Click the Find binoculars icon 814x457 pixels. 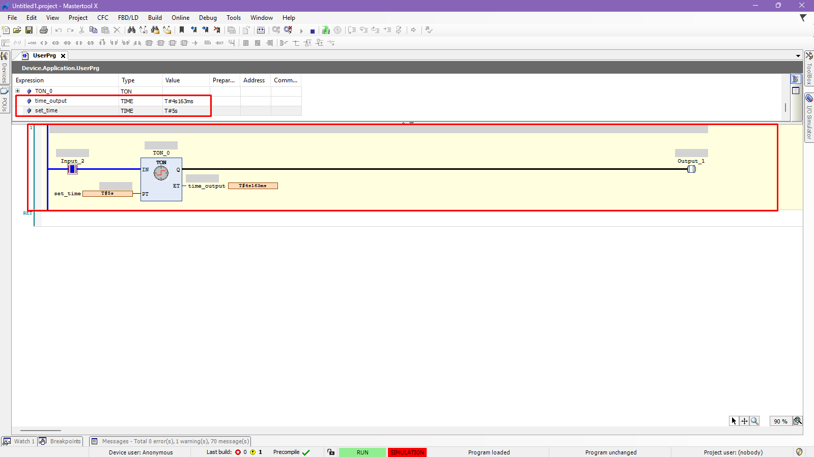tap(131, 31)
